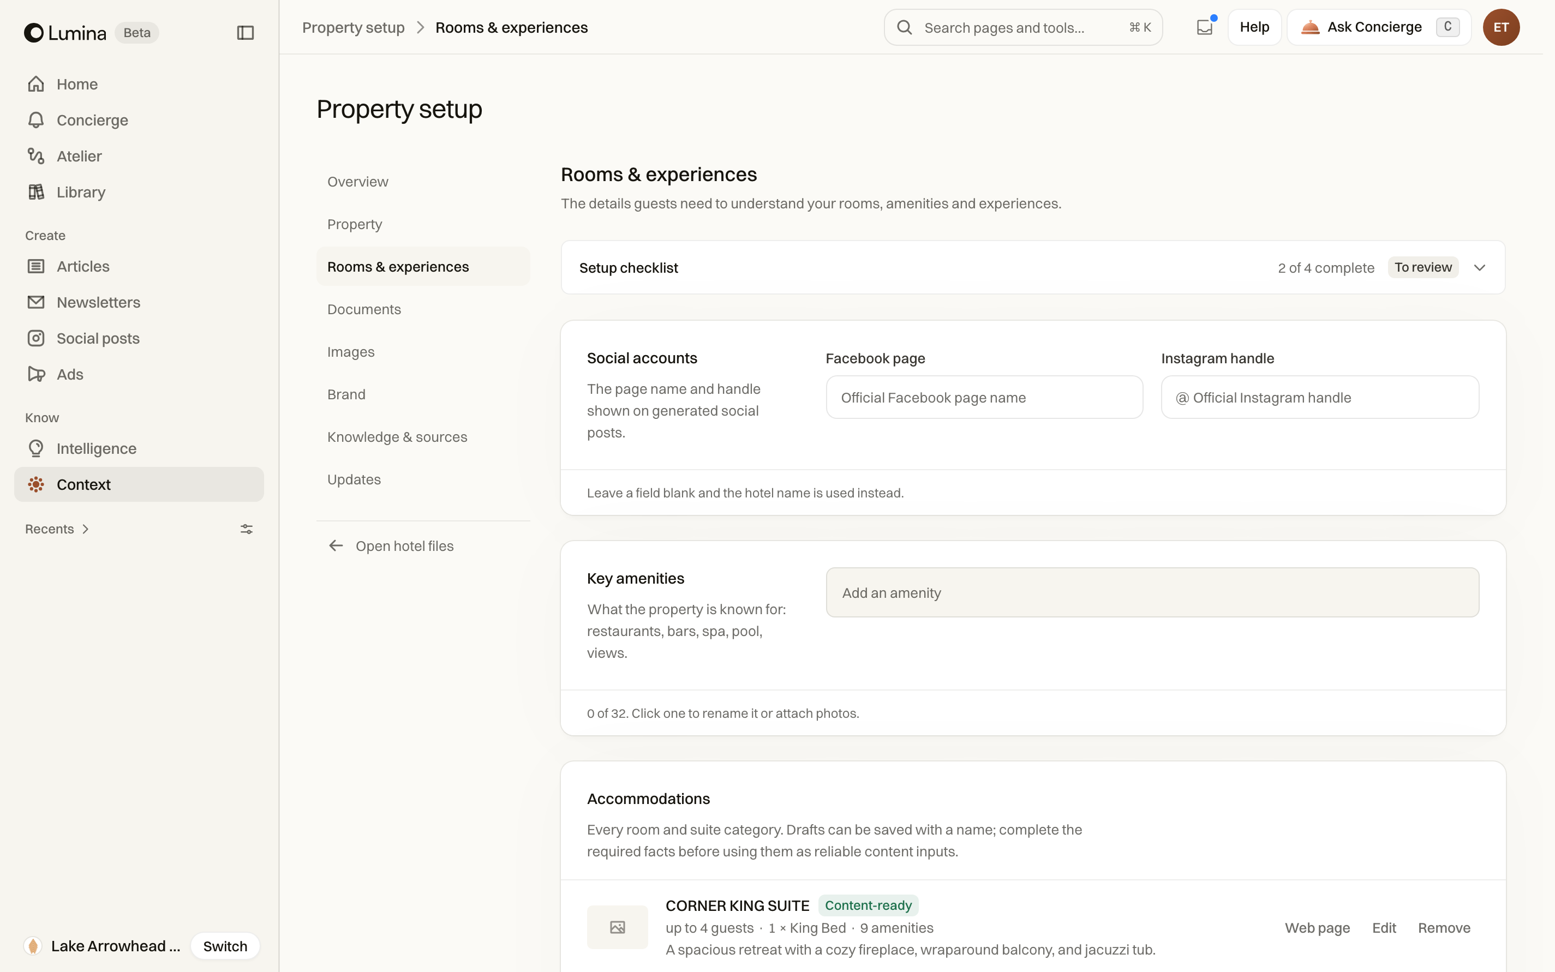The height and width of the screenshot is (972, 1555).
Task: Open Recents filter settings icon
Action: 246,529
